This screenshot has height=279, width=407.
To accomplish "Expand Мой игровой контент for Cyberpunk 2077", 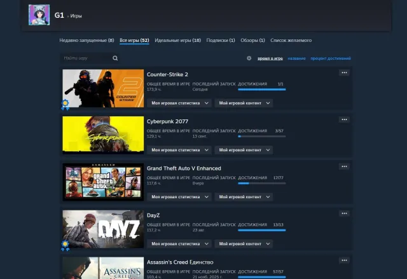I will click(244, 150).
